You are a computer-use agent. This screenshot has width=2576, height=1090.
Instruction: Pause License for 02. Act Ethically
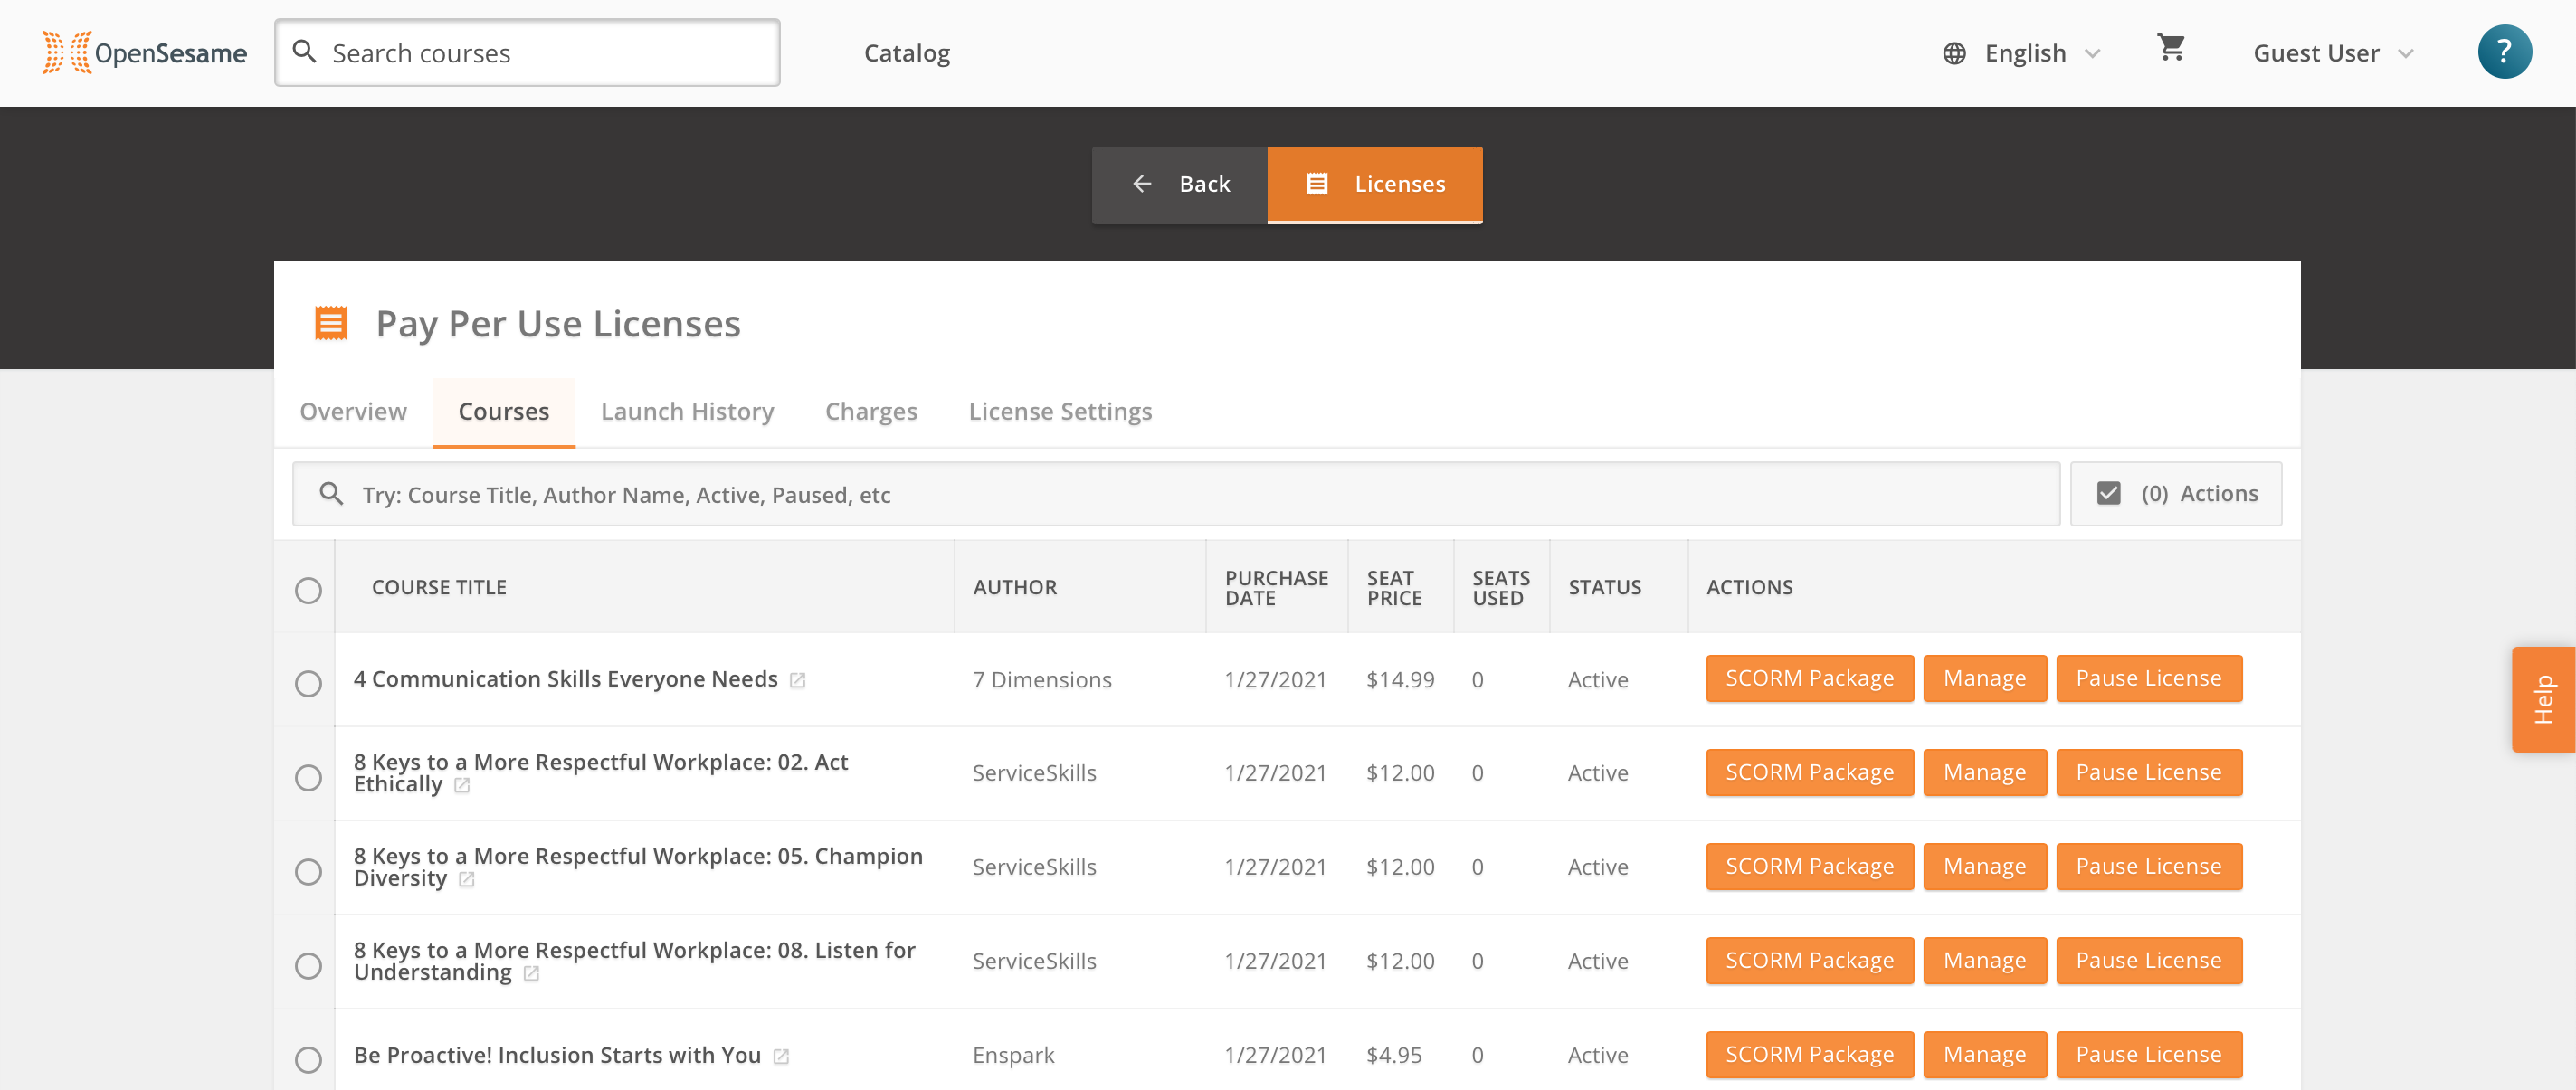click(2148, 773)
